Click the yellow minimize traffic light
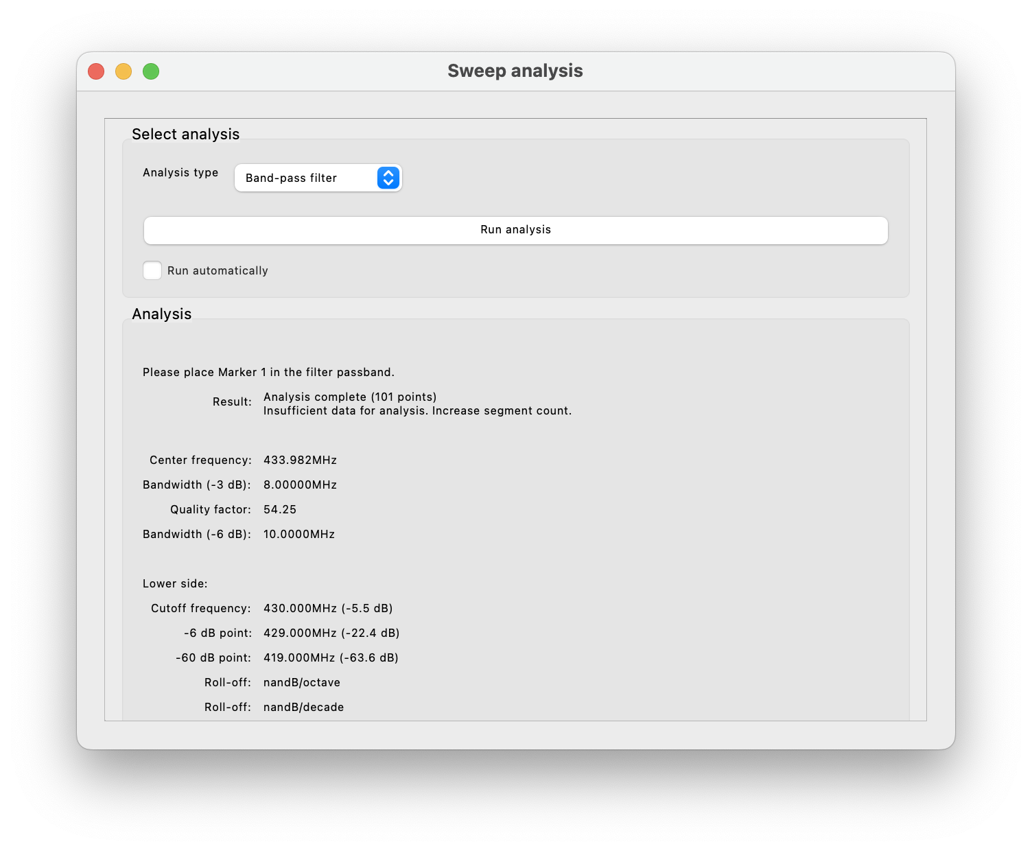This screenshot has width=1032, height=851. [124, 71]
